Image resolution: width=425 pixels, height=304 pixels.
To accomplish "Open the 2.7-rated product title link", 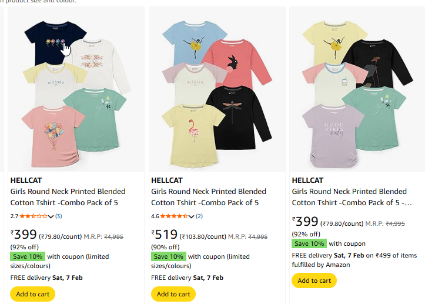I will [x=68, y=197].
